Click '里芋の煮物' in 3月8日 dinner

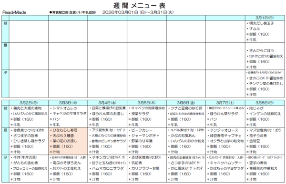258,163
